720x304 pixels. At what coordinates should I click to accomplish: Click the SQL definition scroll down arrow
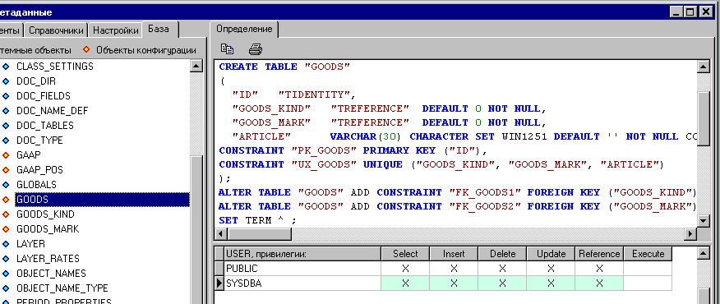tap(704, 221)
